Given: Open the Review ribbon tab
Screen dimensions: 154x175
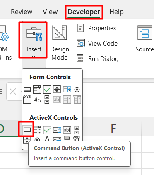Looking at the screenshot, I should pyautogui.click(x=22, y=12).
